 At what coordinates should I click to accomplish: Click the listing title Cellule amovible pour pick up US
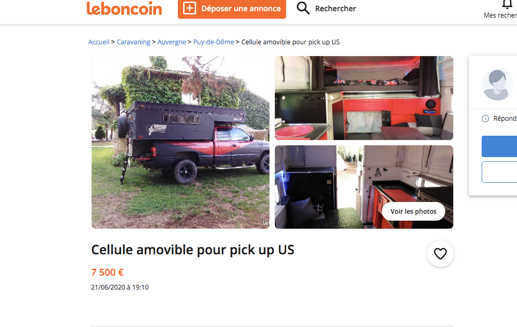point(192,250)
